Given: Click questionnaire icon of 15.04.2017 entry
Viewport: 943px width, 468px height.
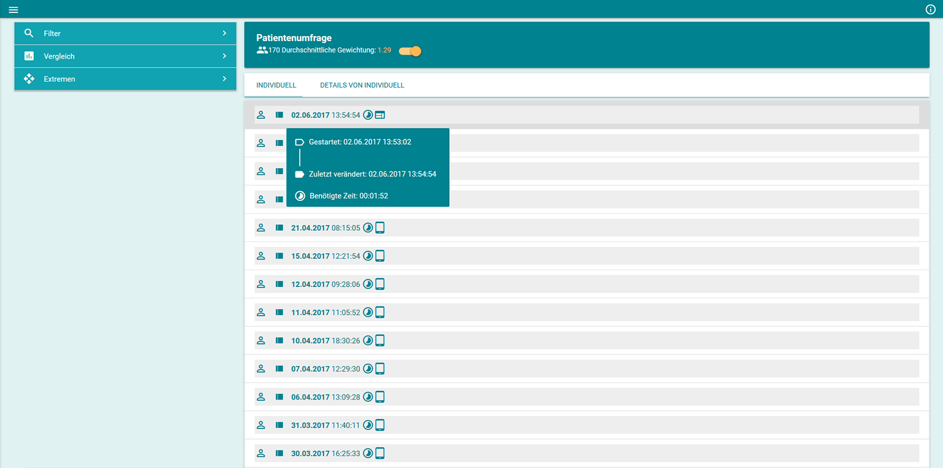Looking at the screenshot, I should (x=279, y=256).
